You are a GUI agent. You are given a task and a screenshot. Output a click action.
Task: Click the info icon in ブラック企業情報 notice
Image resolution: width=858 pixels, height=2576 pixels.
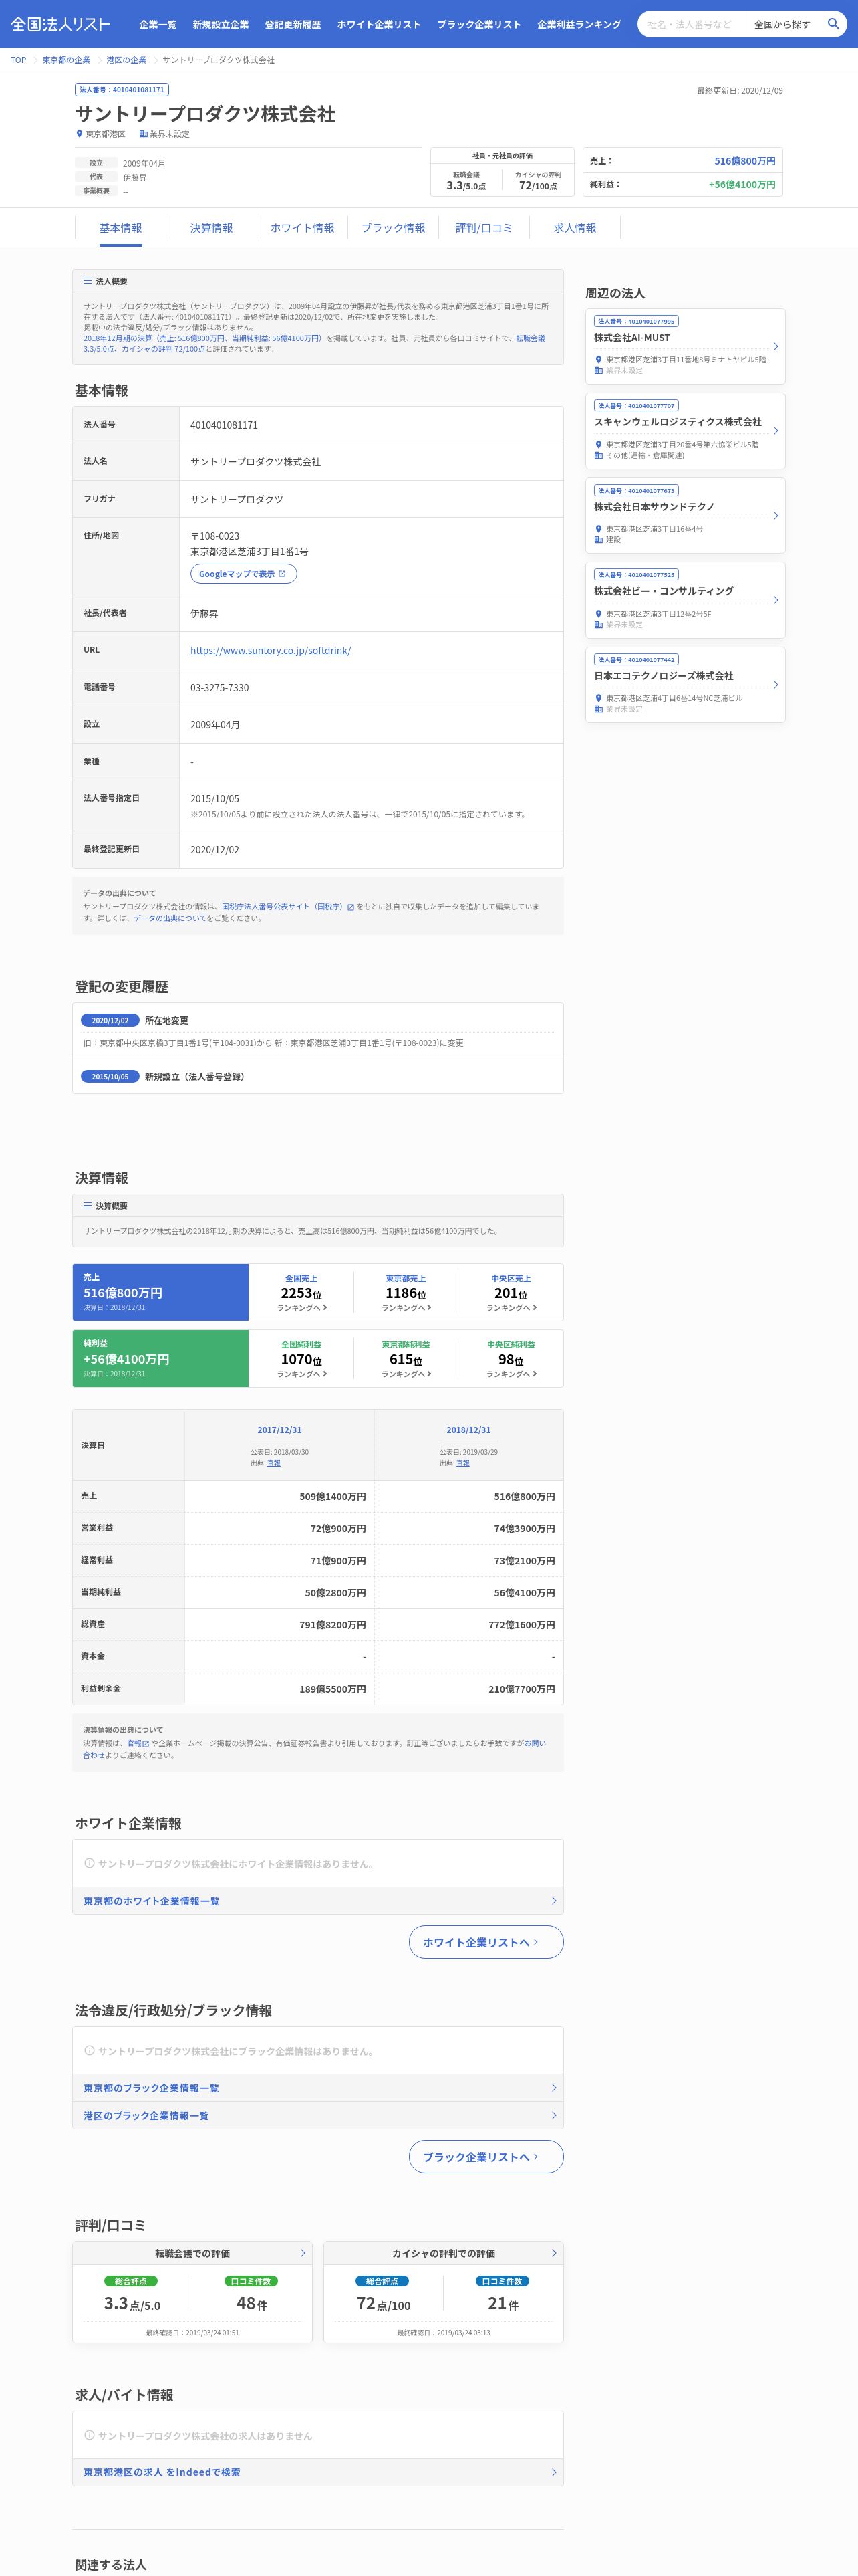pyautogui.click(x=90, y=2050)
